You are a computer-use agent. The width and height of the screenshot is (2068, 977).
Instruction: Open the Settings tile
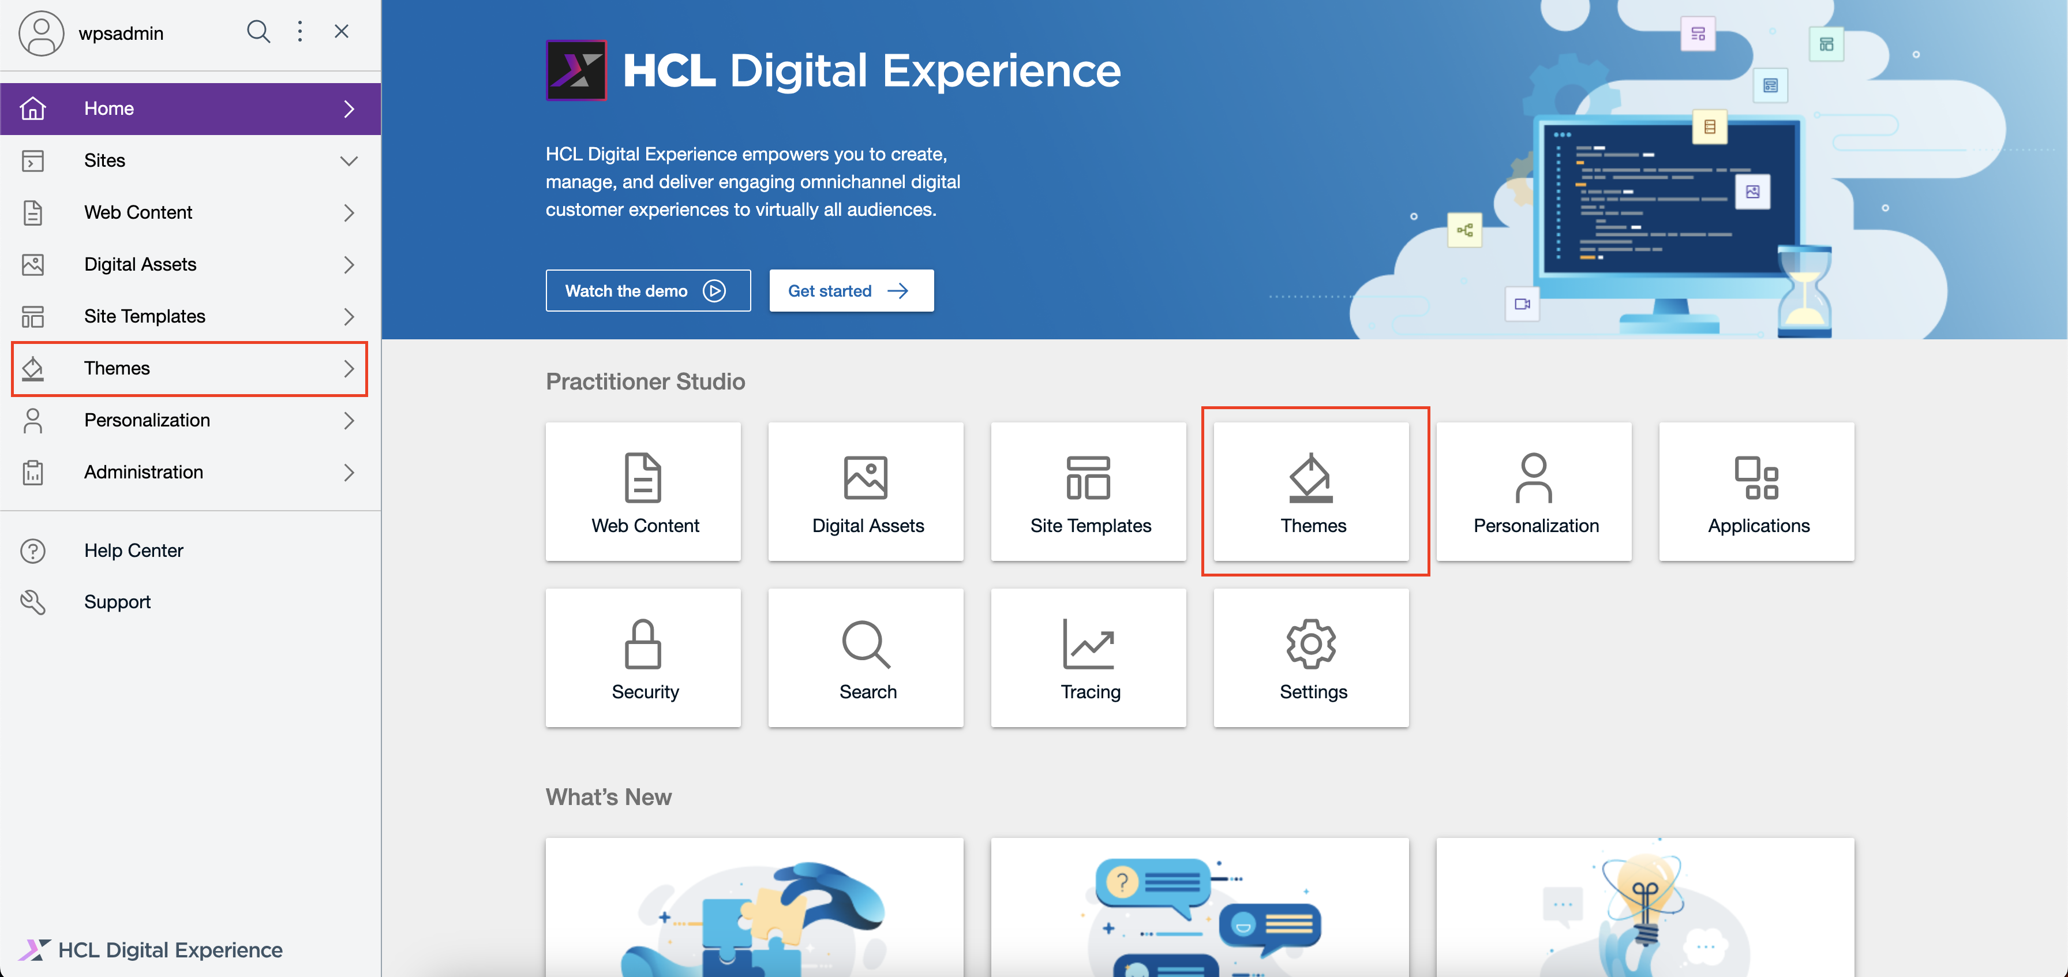pyautogui.click(x=1310, y=657)
